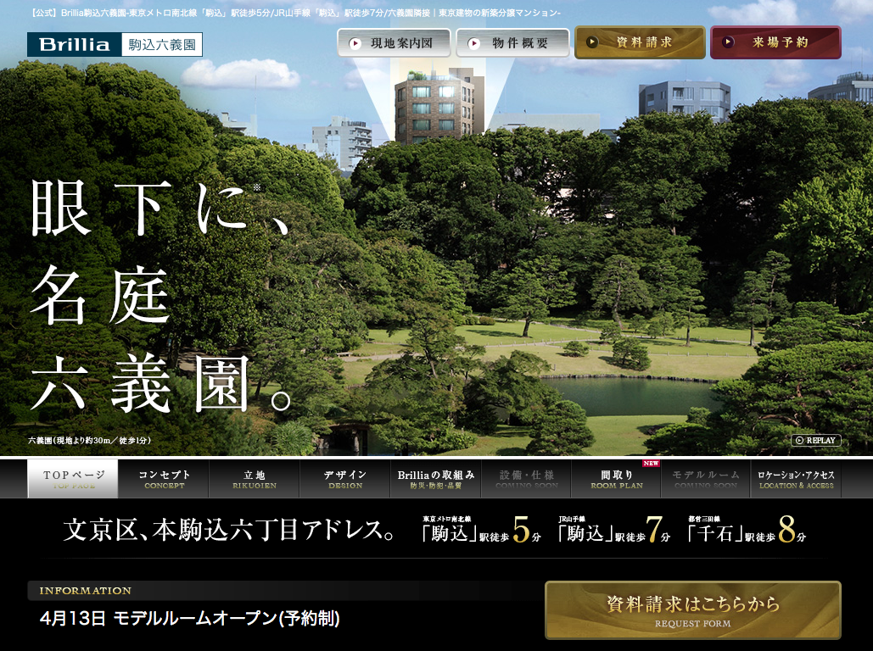Click the 設備・仕様 coming soon tab
The image size is (873, 651).
click(526, 479)
